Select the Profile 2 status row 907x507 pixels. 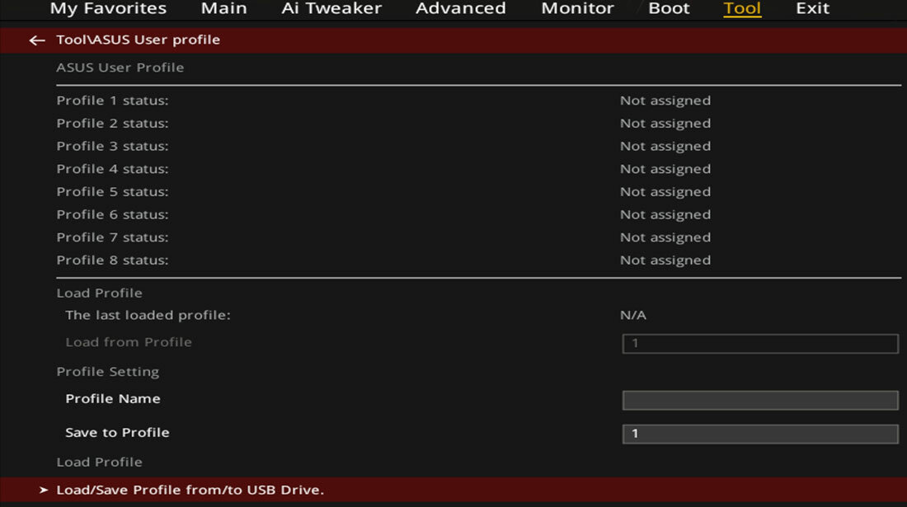[478, 123]
